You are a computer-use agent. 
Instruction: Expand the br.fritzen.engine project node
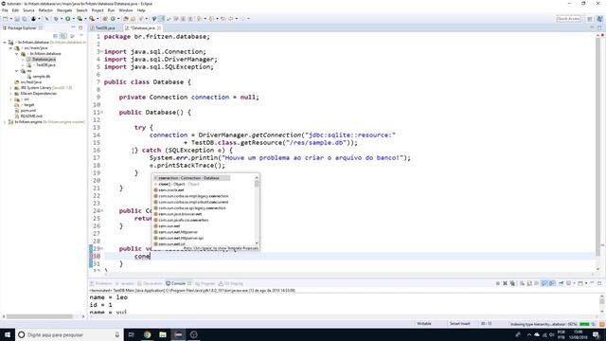(x=5, y=122)
